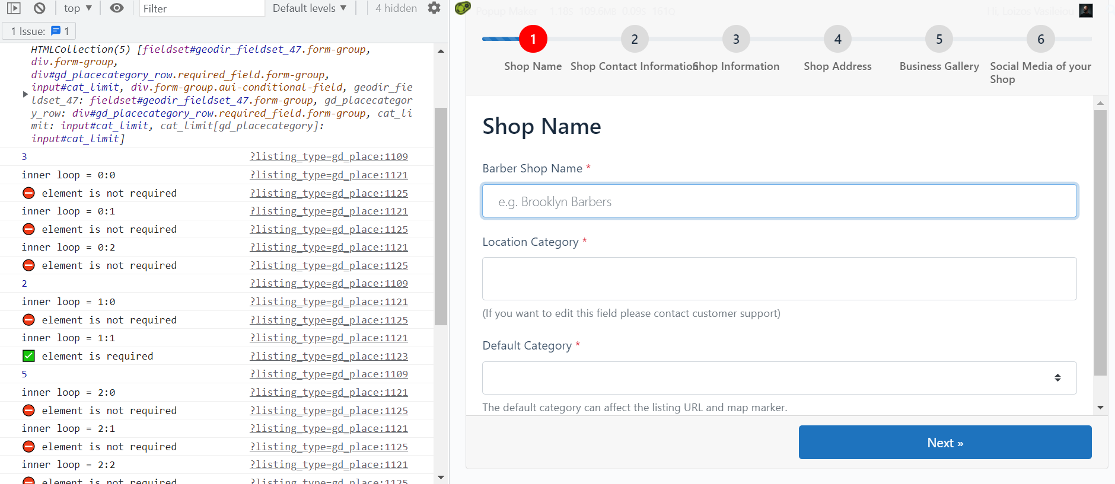
Task: Click the form's vertical scrollbar down arrow
Action: coord(1100,408)
